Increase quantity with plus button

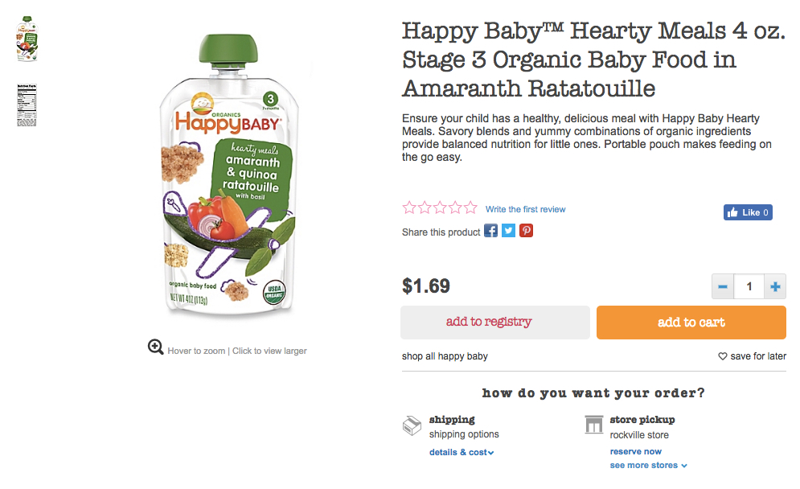click(775, 286)
